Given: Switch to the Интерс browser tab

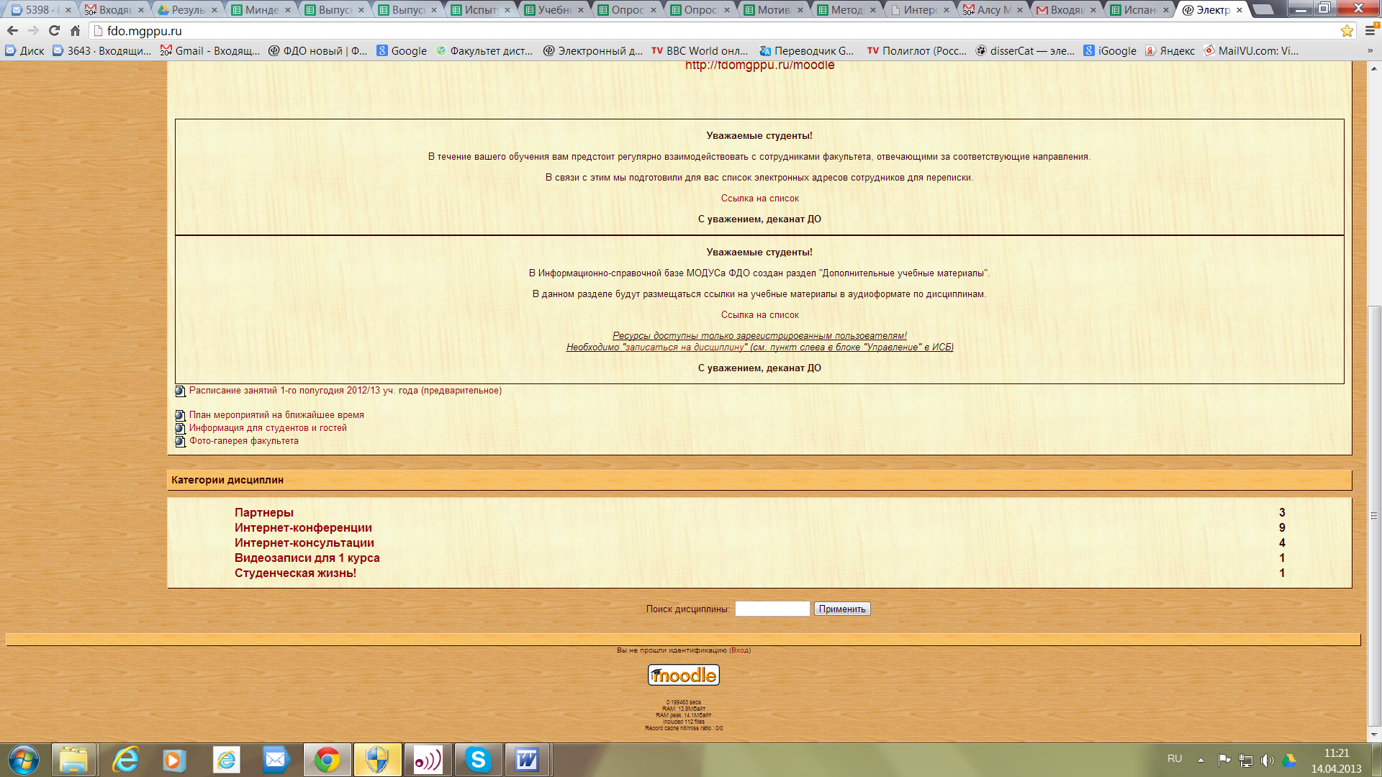Looking at the screenshot, I should coord(919,10).
